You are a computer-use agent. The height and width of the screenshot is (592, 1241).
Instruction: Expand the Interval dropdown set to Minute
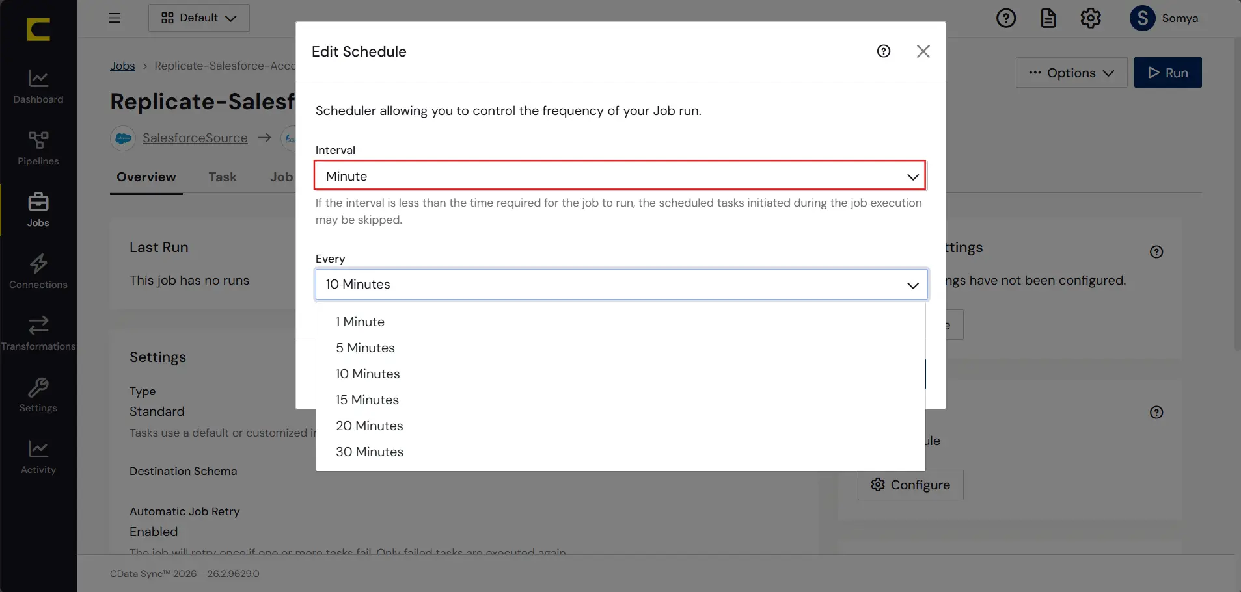620,176
